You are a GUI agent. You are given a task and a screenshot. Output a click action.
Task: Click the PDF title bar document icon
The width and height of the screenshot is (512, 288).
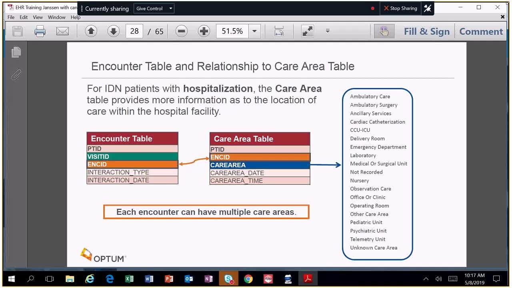[x=11, y=7]
